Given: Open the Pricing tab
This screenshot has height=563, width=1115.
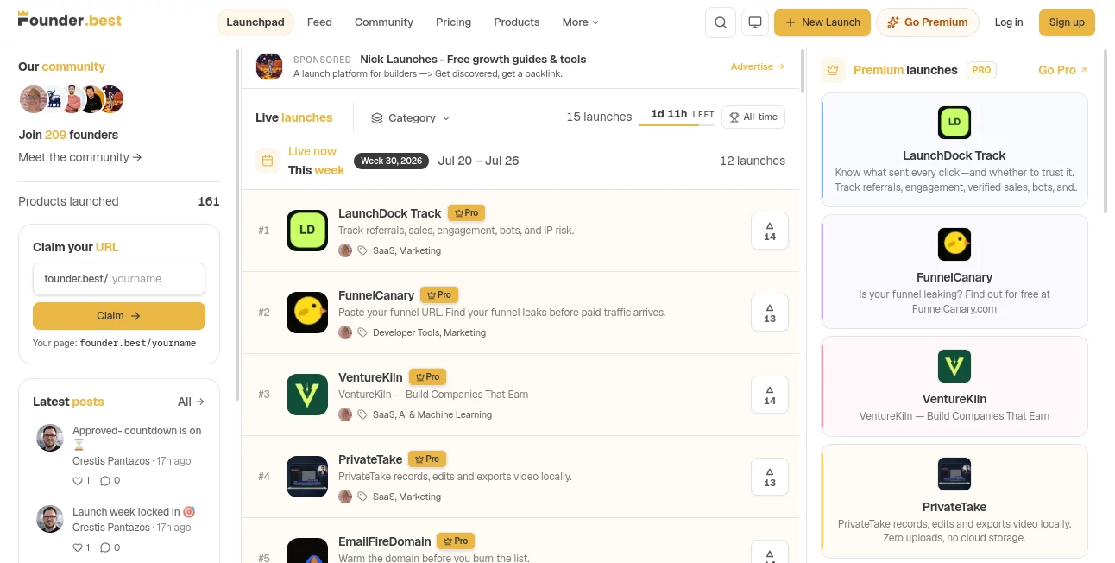Looking at the screenshot, I should tap(454, 22).
